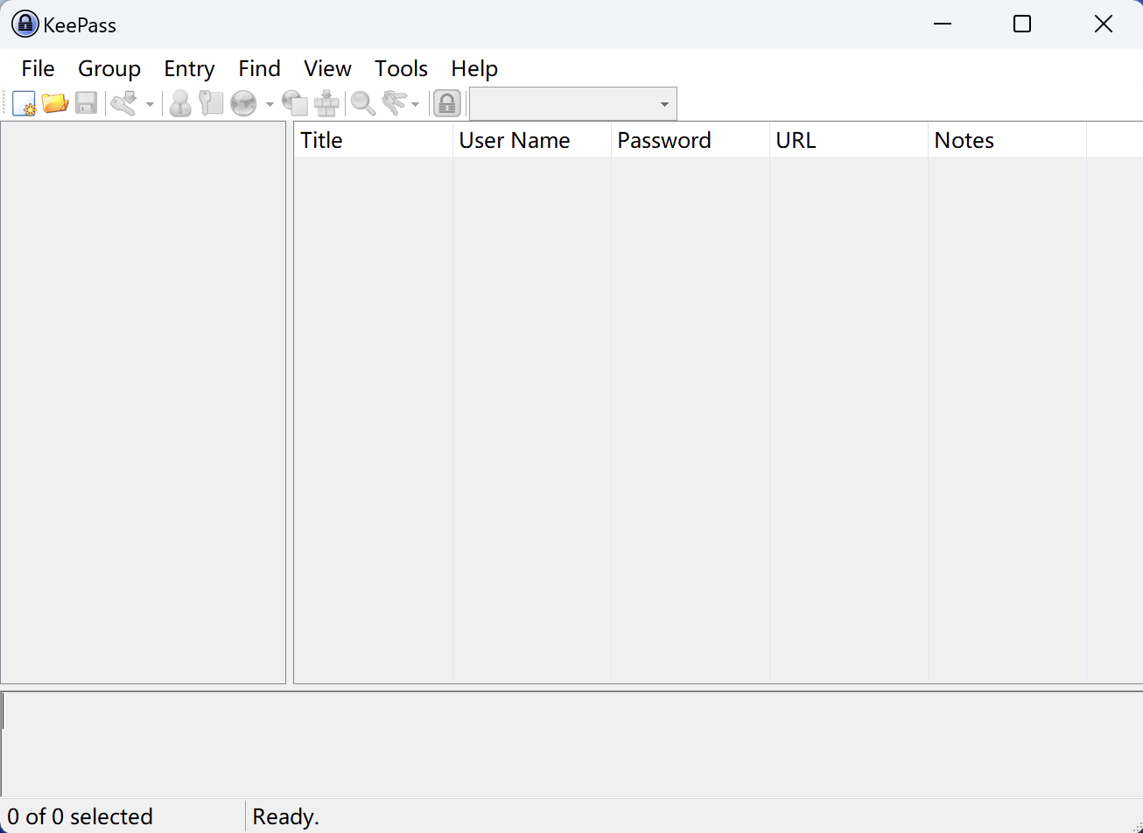Sort entries by the Password column

[x=663, y=139]
